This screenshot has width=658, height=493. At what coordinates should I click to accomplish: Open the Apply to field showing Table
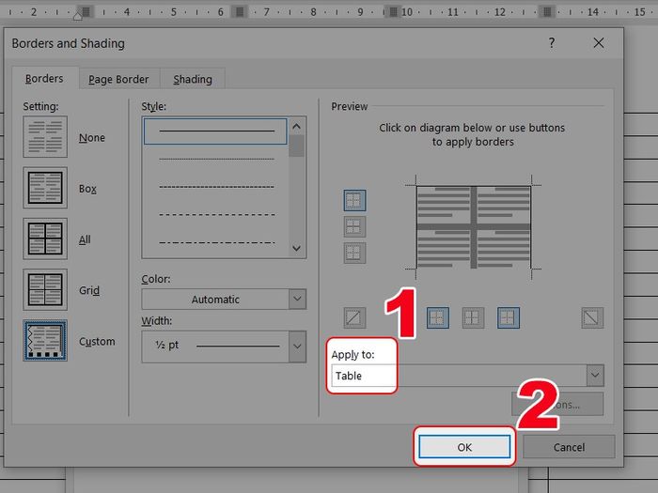click(467, 376)
